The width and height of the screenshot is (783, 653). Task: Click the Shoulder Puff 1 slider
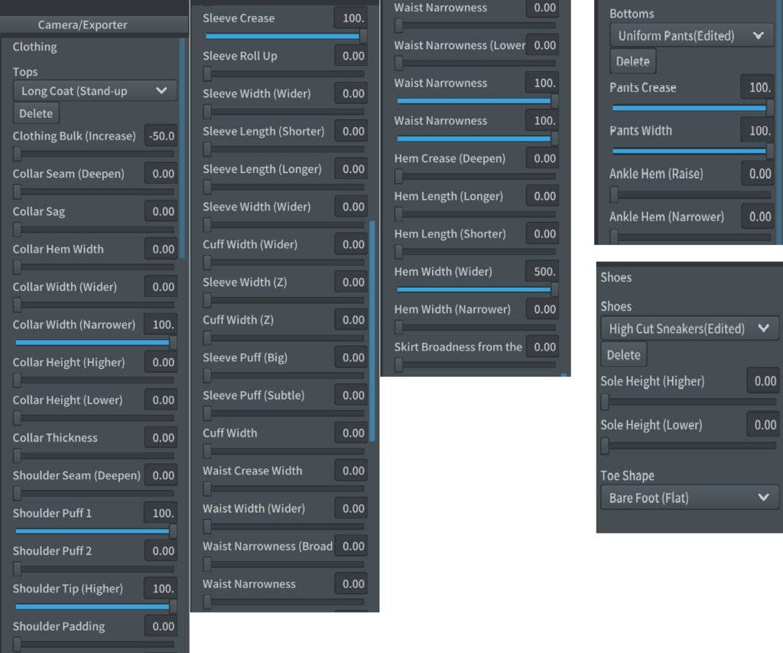coord(95,531)
